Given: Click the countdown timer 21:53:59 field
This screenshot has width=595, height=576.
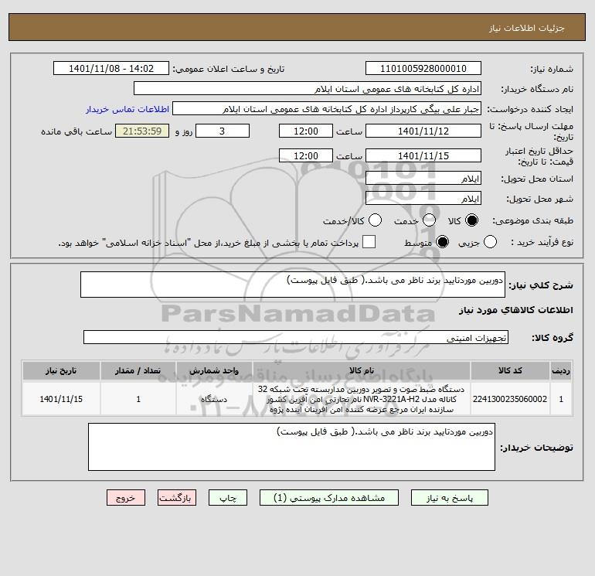Looking at the screenshot, I should pos(142,131).
